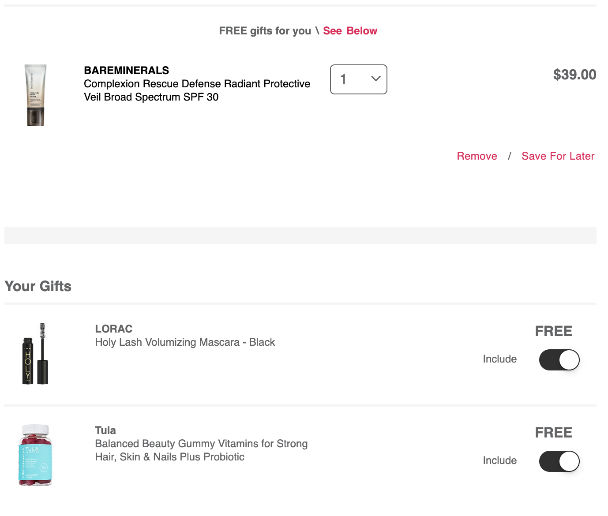608x516 pixels.
Task: Toggle Include switch for LORAC mascara
Action: tap(559, 360)
